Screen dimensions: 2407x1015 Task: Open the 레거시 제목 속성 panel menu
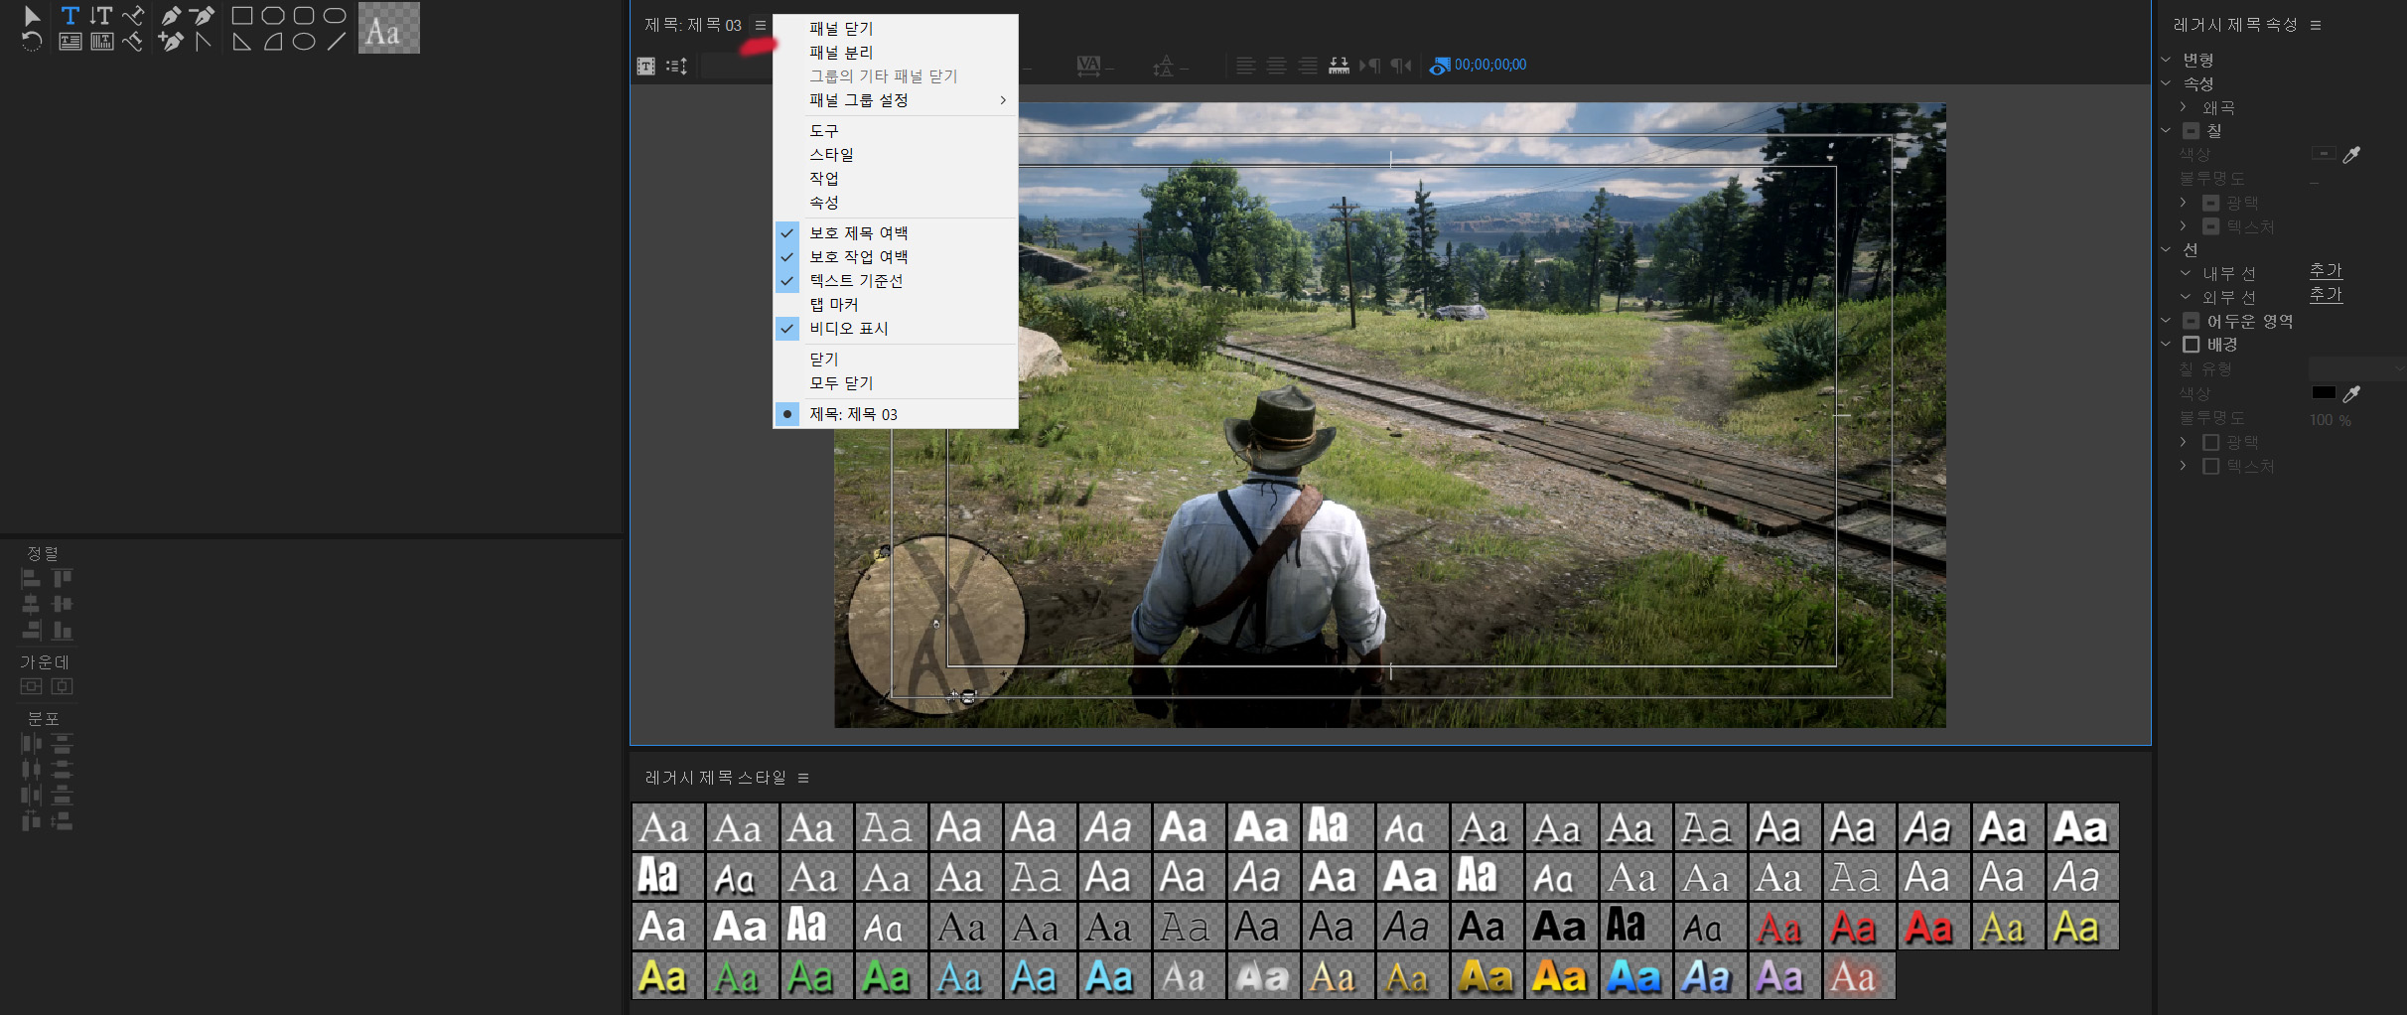(x=2316, y=26)
